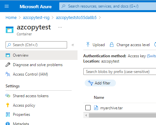
Task: Click the myarchive.tar file icon
Action: [x=96, y=108]
